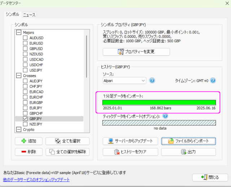Click the 出力 export button

[188, 152]
